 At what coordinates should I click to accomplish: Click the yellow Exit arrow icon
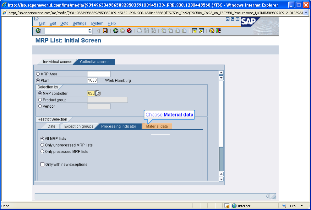(123, 31)
